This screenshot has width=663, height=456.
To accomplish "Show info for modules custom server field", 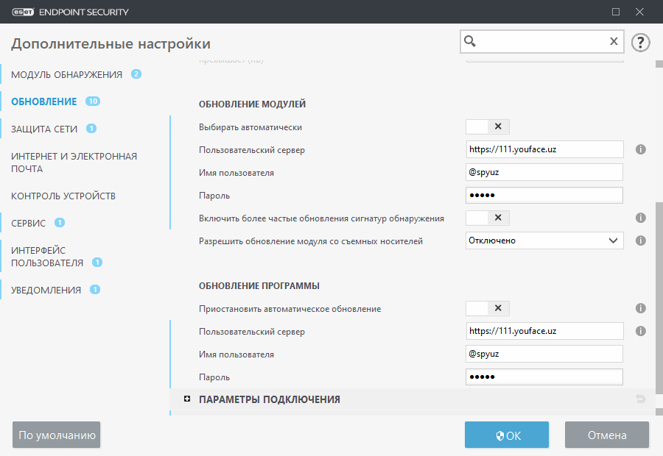I will pyautogui.click(x=641, y=149).
